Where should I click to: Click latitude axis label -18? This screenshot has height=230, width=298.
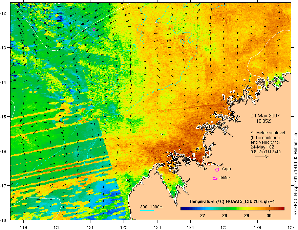click(x=3, y=220)
